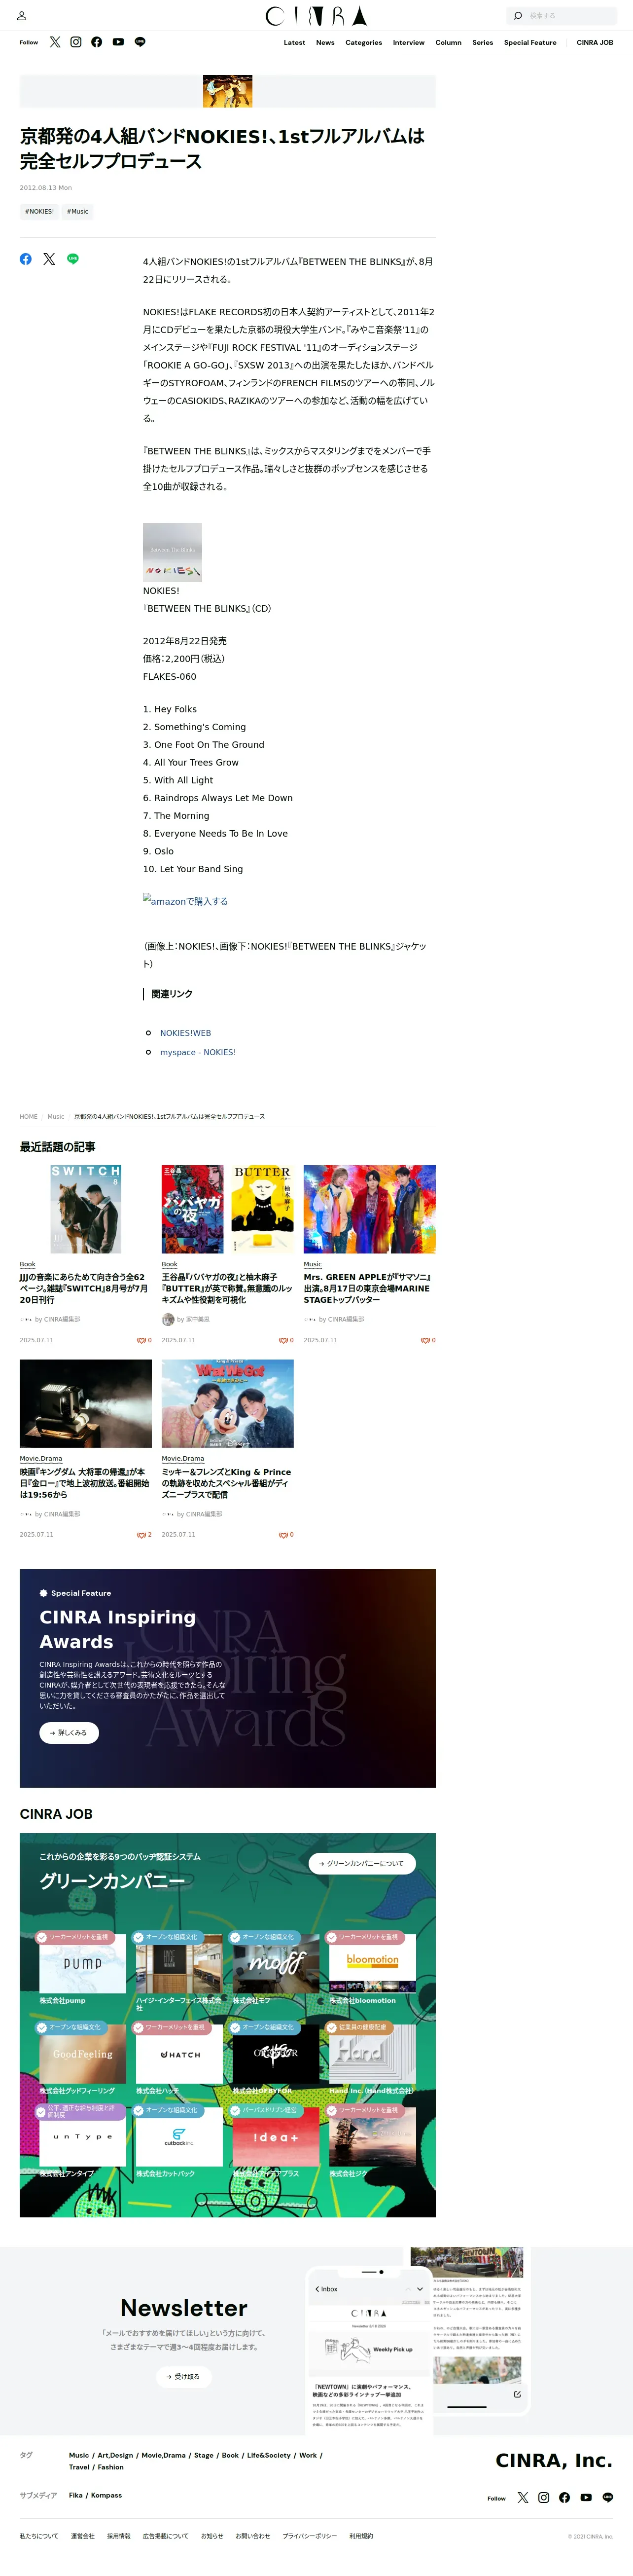Select Interview in the top navigation
This screenshot has height=2576, width=633.
pyautogui.click(x=408, y=43)
